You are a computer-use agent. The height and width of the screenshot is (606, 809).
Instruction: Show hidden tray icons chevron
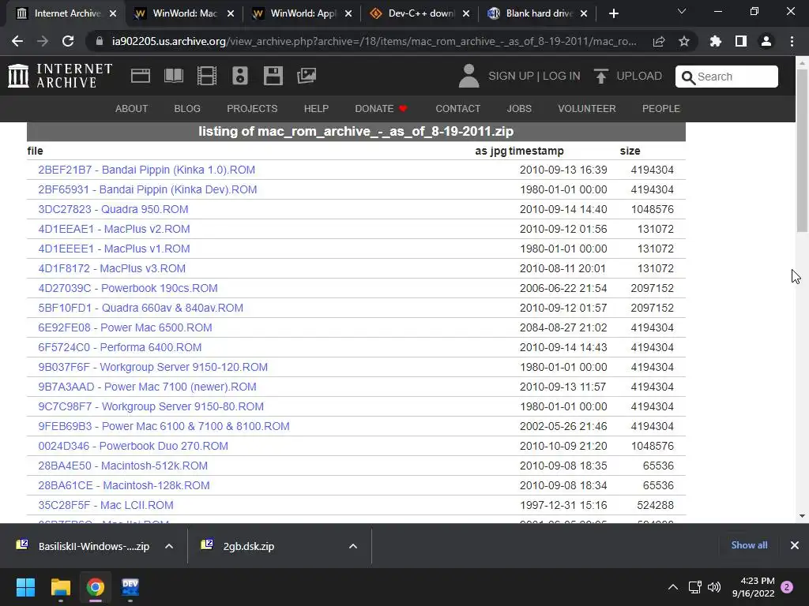click(673, 587)
